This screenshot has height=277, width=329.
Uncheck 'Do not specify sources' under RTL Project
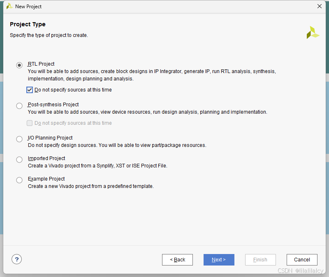tap(30, 90)
